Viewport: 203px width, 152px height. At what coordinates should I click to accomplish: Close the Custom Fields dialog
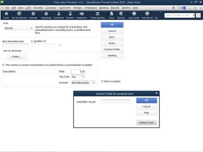click(157, 93)
